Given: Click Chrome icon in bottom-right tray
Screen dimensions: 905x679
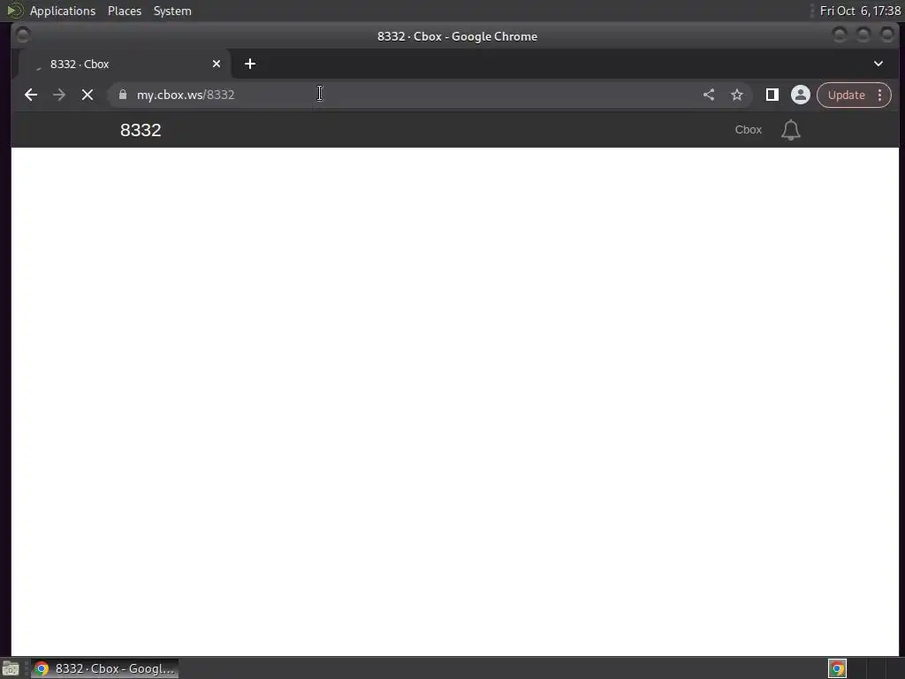Looking at the screenshot, I should click(837, 668).
